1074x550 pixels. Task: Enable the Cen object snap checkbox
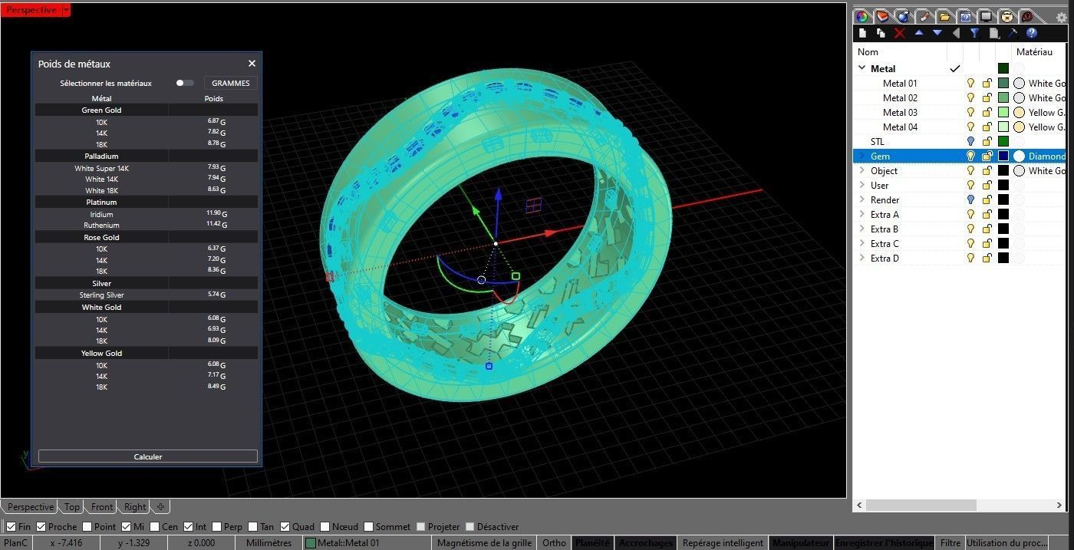(x=155, y=527)
